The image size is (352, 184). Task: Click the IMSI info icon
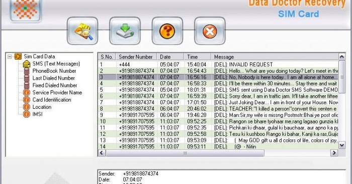point(27,114)
